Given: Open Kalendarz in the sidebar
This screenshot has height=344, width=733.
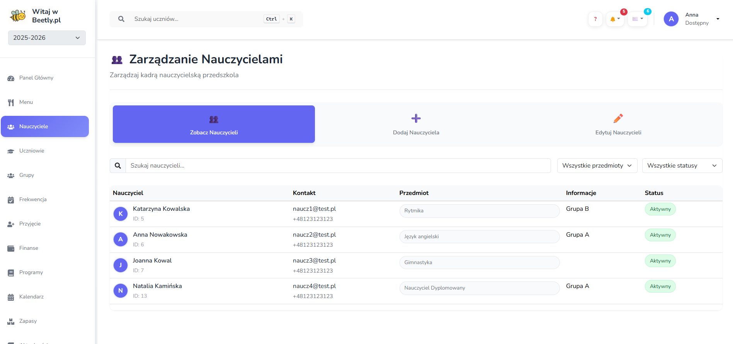Looking at the screenshot, I should pos(45,297).
